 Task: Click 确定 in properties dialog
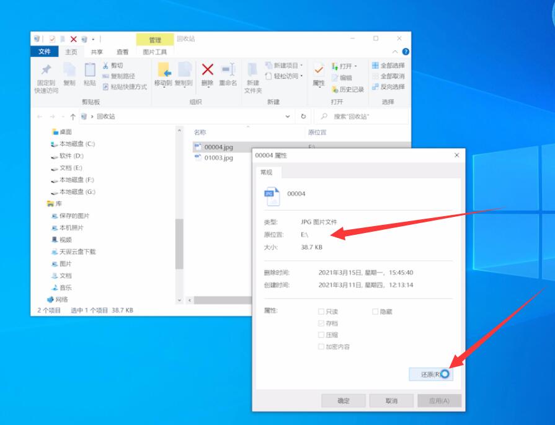[x=344, y=401]
